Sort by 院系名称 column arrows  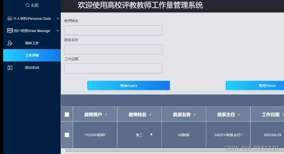pyautogui.click(x=194, y=114)
